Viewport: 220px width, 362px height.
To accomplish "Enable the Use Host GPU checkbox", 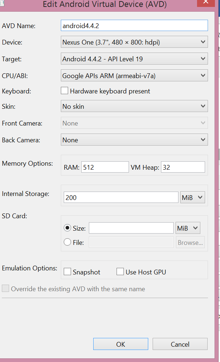I will (120, 272).
